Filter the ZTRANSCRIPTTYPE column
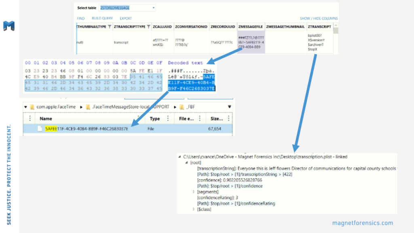The width and height of the screenshot is (414, 233). pos(149,27)
